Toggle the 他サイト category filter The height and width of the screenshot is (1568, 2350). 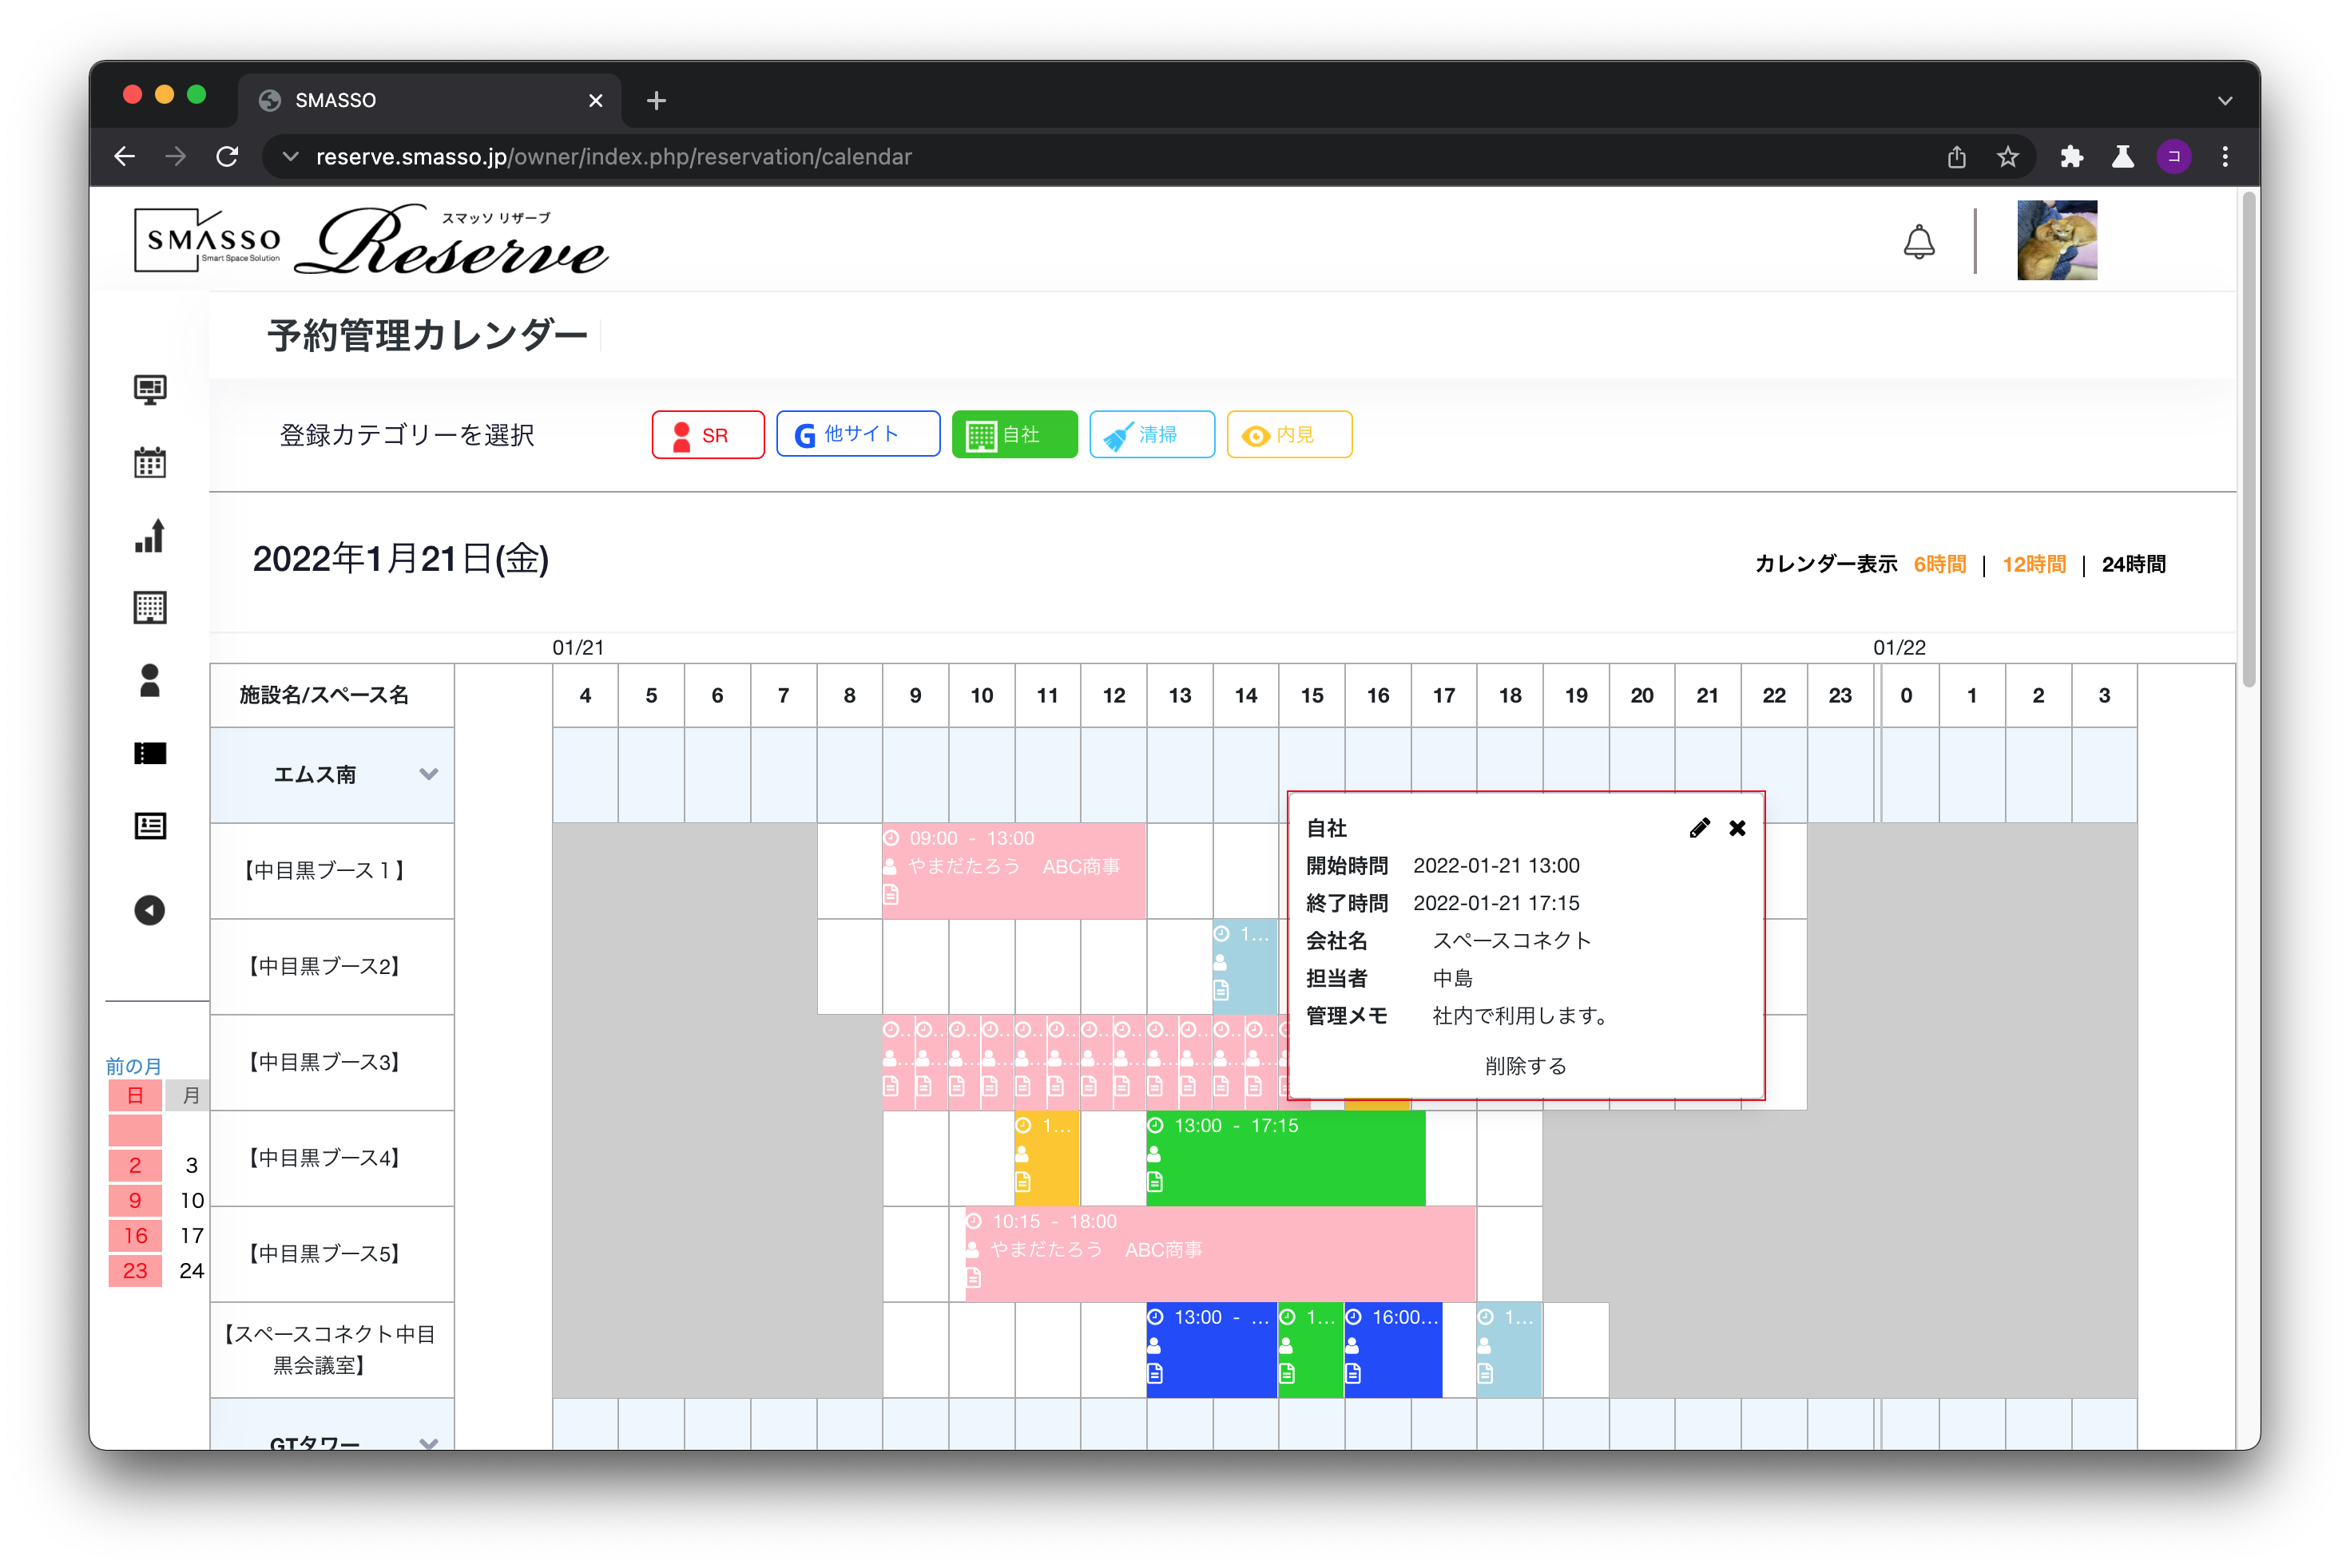pyautogui.click(x=857, y=435)
